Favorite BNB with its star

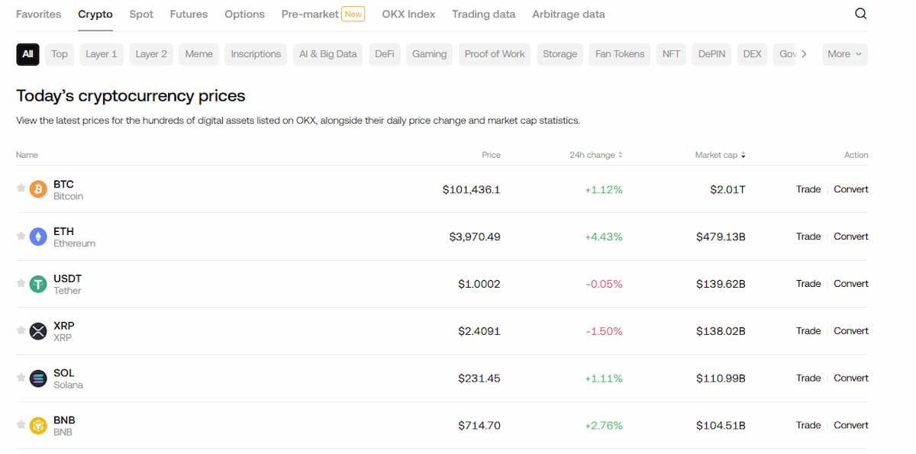21,424
